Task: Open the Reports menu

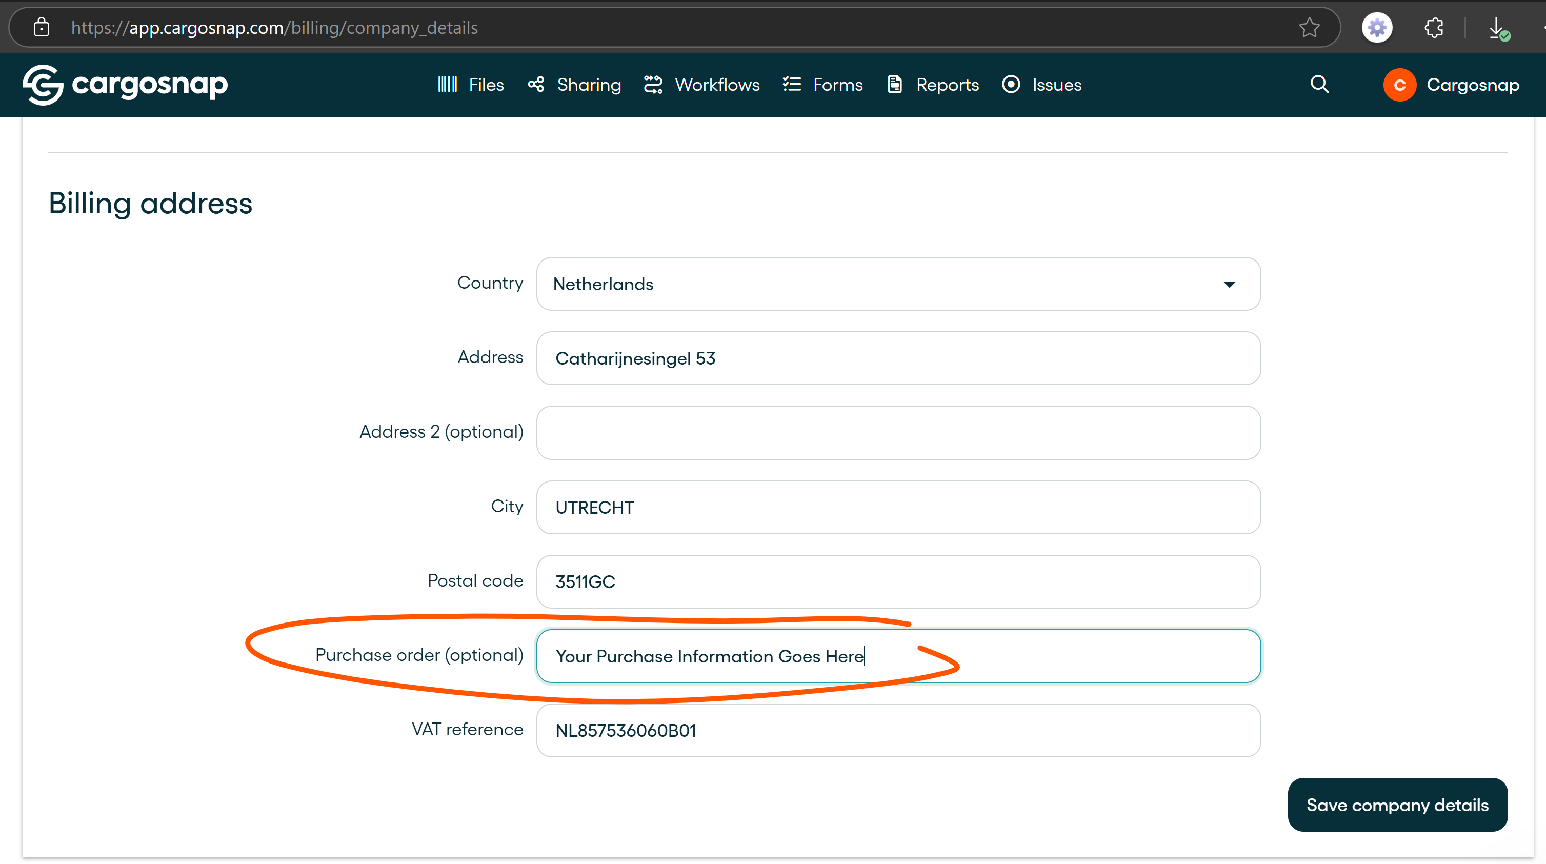Action: [x=933, y=85]
